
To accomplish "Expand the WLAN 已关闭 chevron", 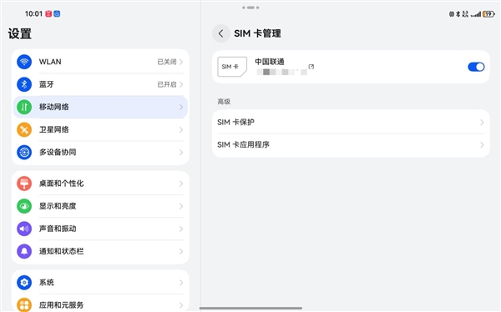I will pos(181,62).
